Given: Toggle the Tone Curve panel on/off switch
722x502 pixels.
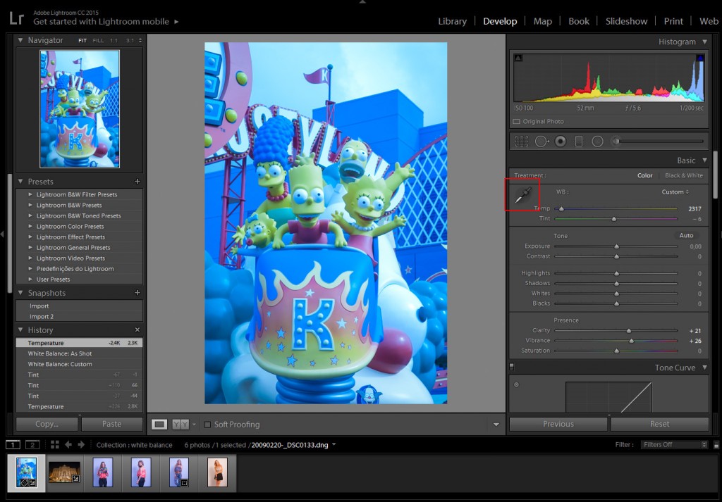Looking at the screenshot, I should coord(512,367).
